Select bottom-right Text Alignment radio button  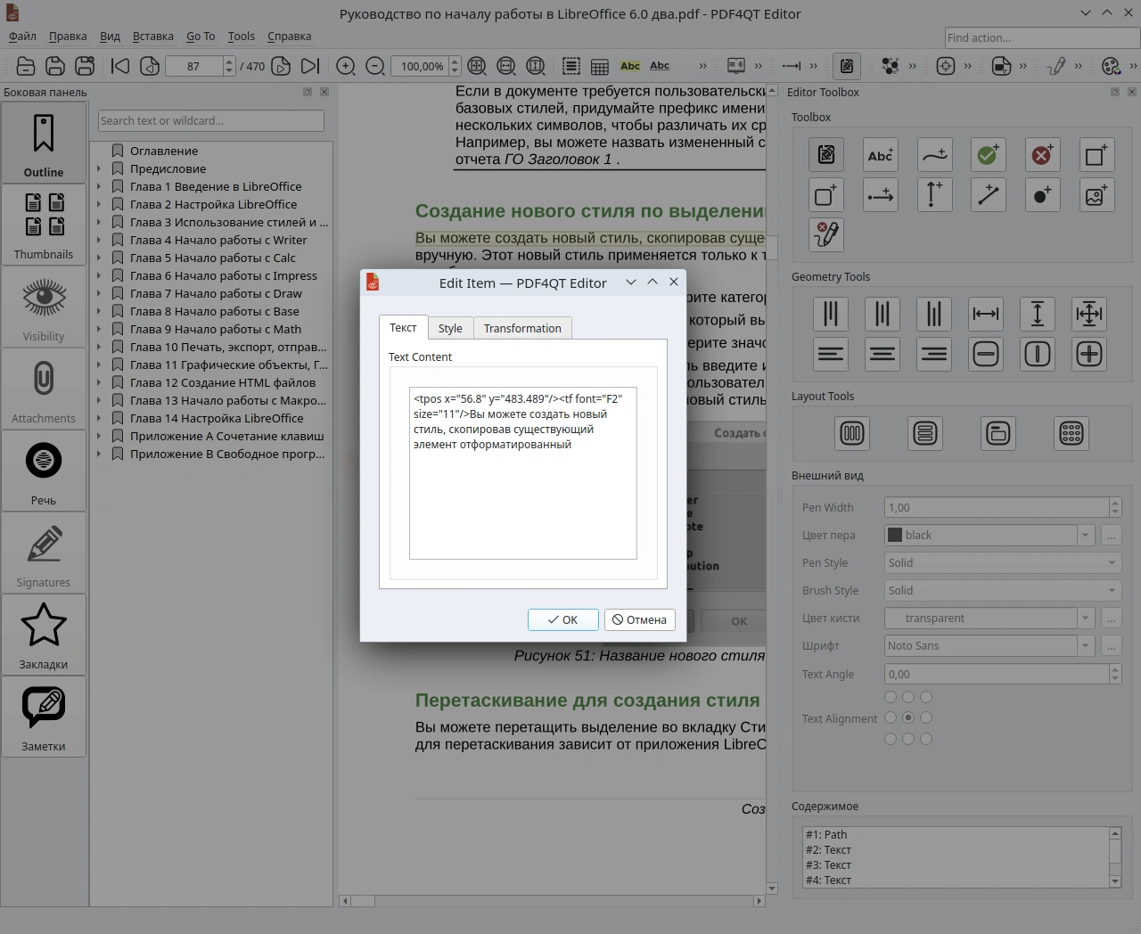(x=926, y=739)
